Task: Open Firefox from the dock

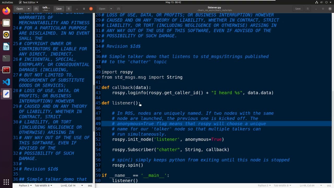Action: point(6,11)
